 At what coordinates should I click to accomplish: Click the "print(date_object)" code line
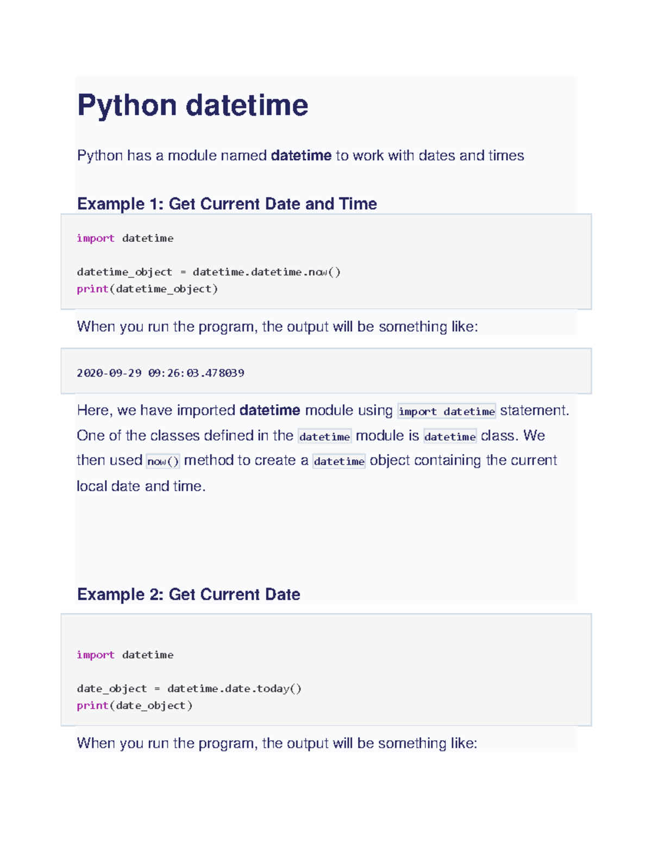tap(134, 705)
